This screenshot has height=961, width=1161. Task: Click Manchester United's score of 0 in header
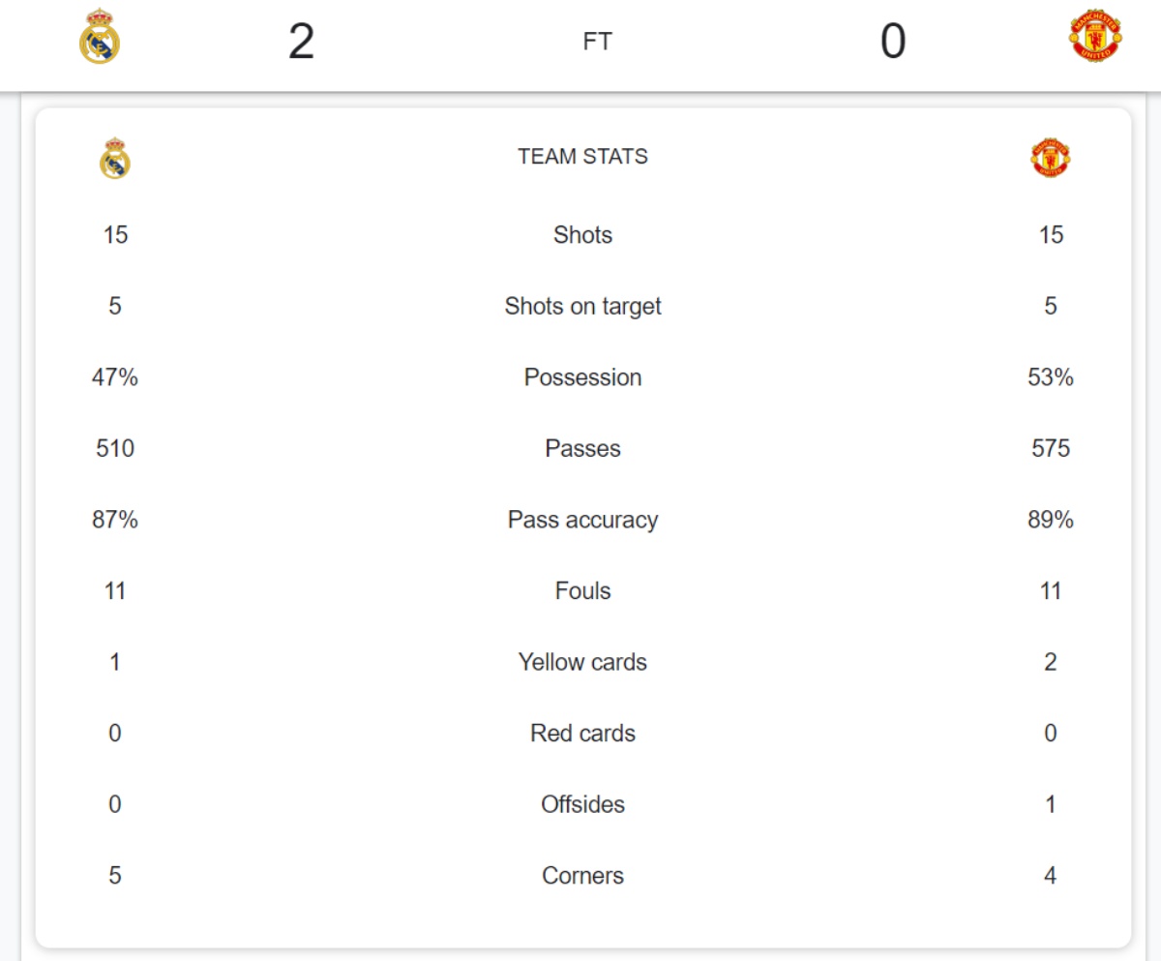point(892,43)
